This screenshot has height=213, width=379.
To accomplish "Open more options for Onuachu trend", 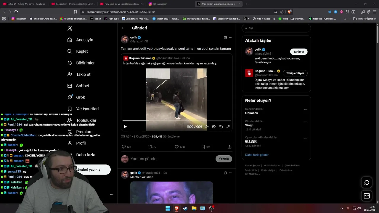I will [x=306, y=110].
